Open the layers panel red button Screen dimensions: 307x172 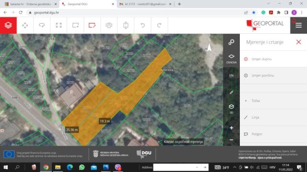(x=8, y=25)
